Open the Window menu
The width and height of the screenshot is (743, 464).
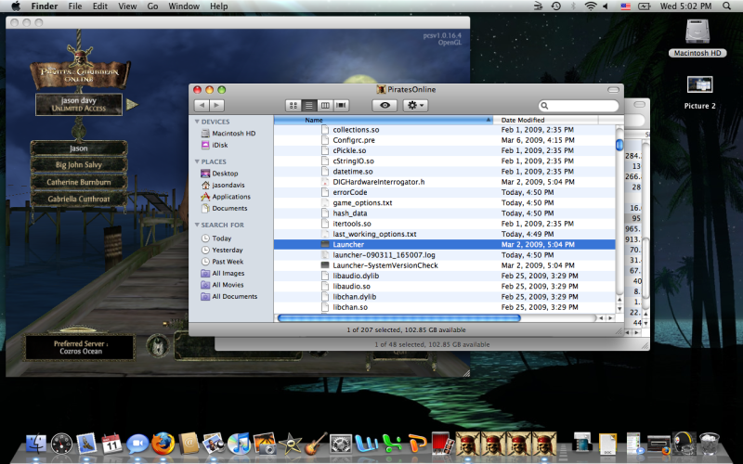(184, 6)
